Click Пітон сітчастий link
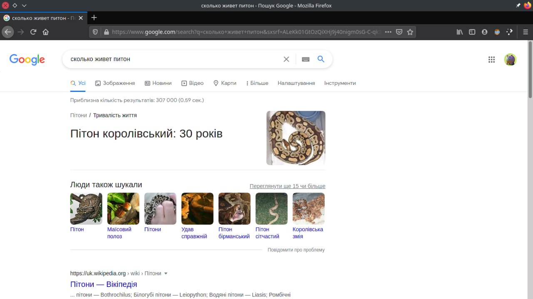The width and height of the screenshot is (533, 299). pos(267,233)
